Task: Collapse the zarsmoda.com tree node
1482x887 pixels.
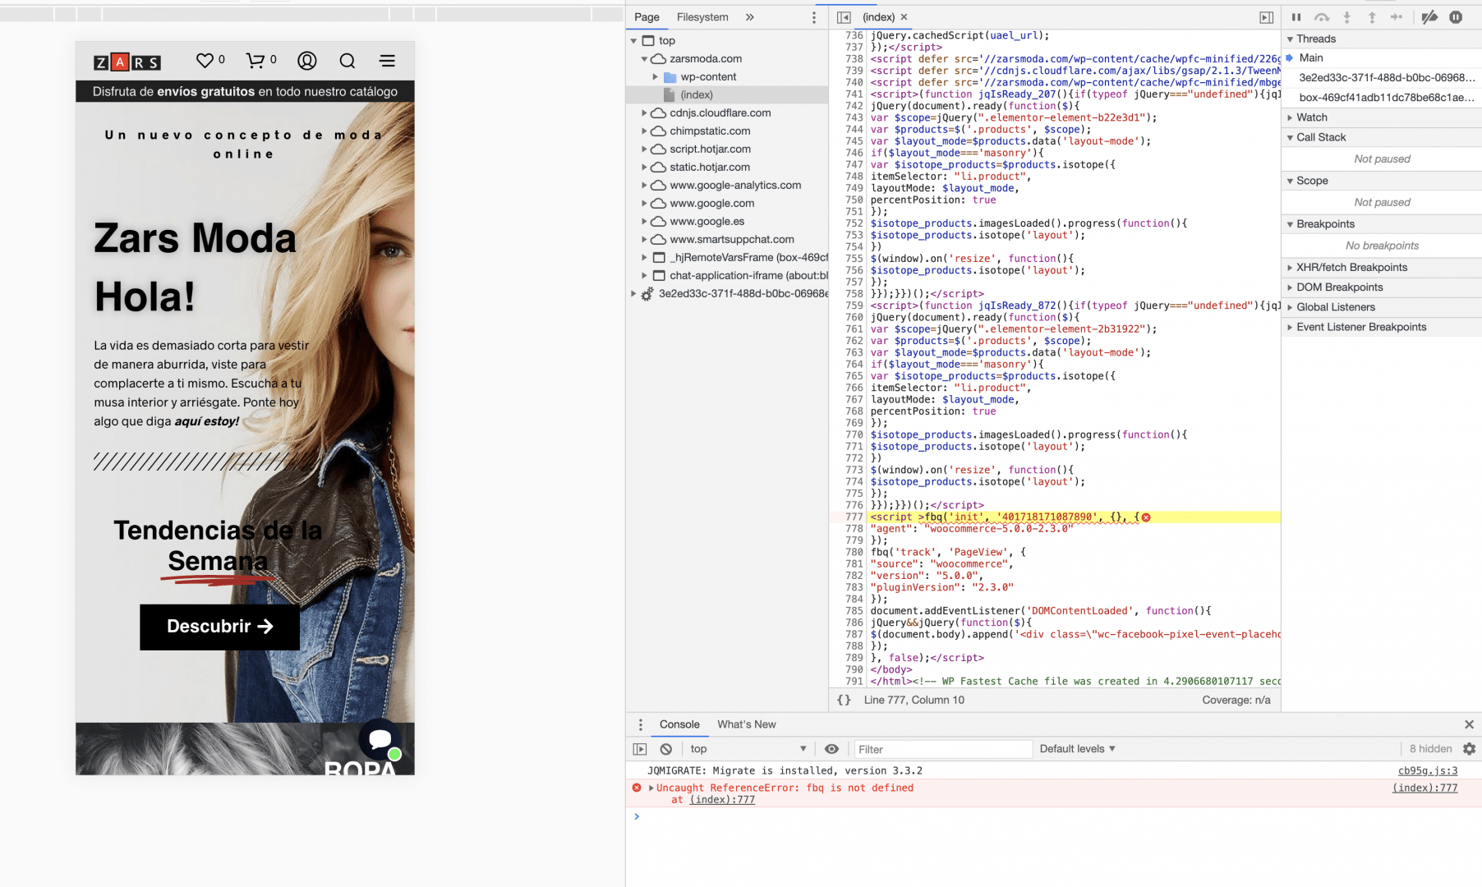Action: pos(644,59)
